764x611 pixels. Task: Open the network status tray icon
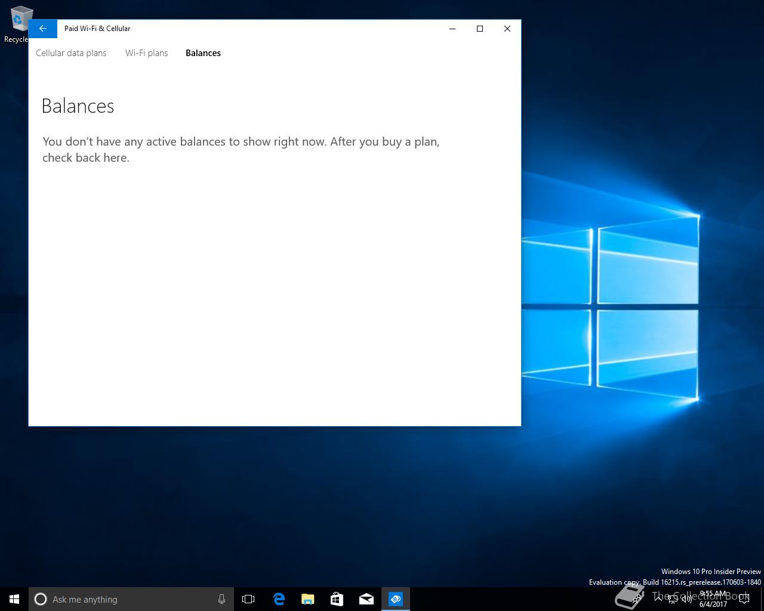[673, 599]
